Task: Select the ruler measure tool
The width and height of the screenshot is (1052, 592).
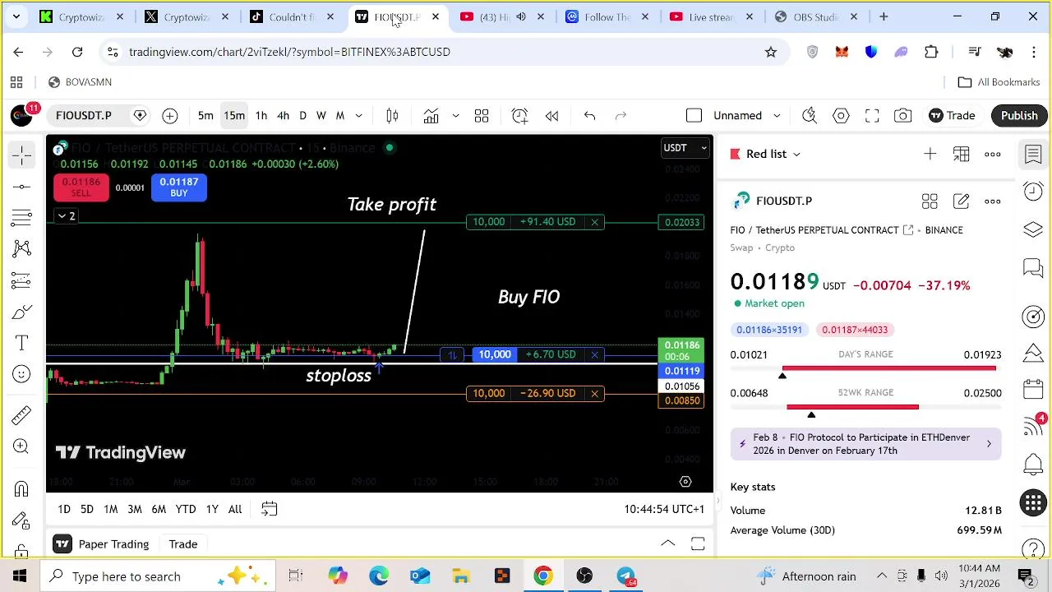Action: click(x=21, y=415)
